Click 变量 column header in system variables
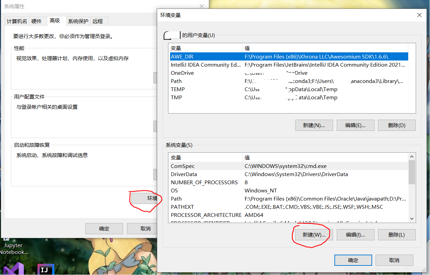 205,157
